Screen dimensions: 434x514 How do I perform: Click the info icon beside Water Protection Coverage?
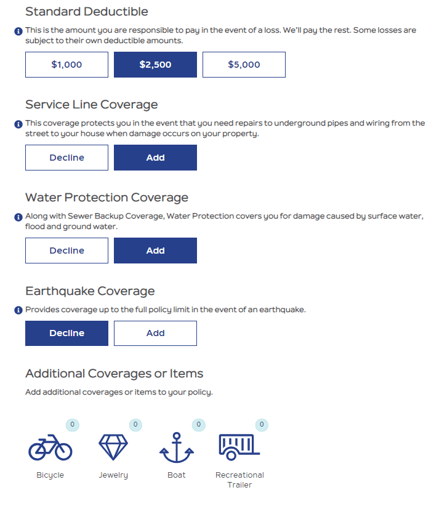click(x=17, y=217)
